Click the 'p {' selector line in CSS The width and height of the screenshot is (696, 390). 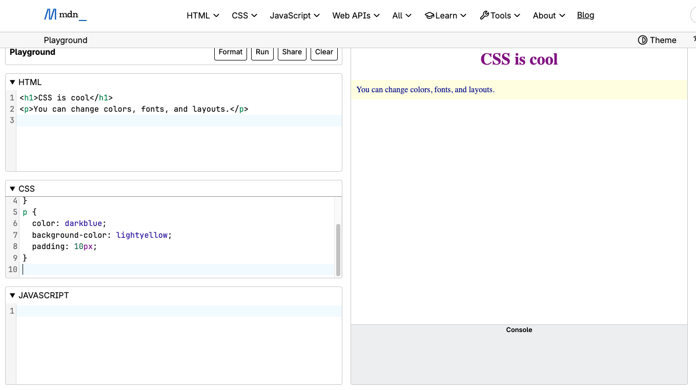point(30,213)
